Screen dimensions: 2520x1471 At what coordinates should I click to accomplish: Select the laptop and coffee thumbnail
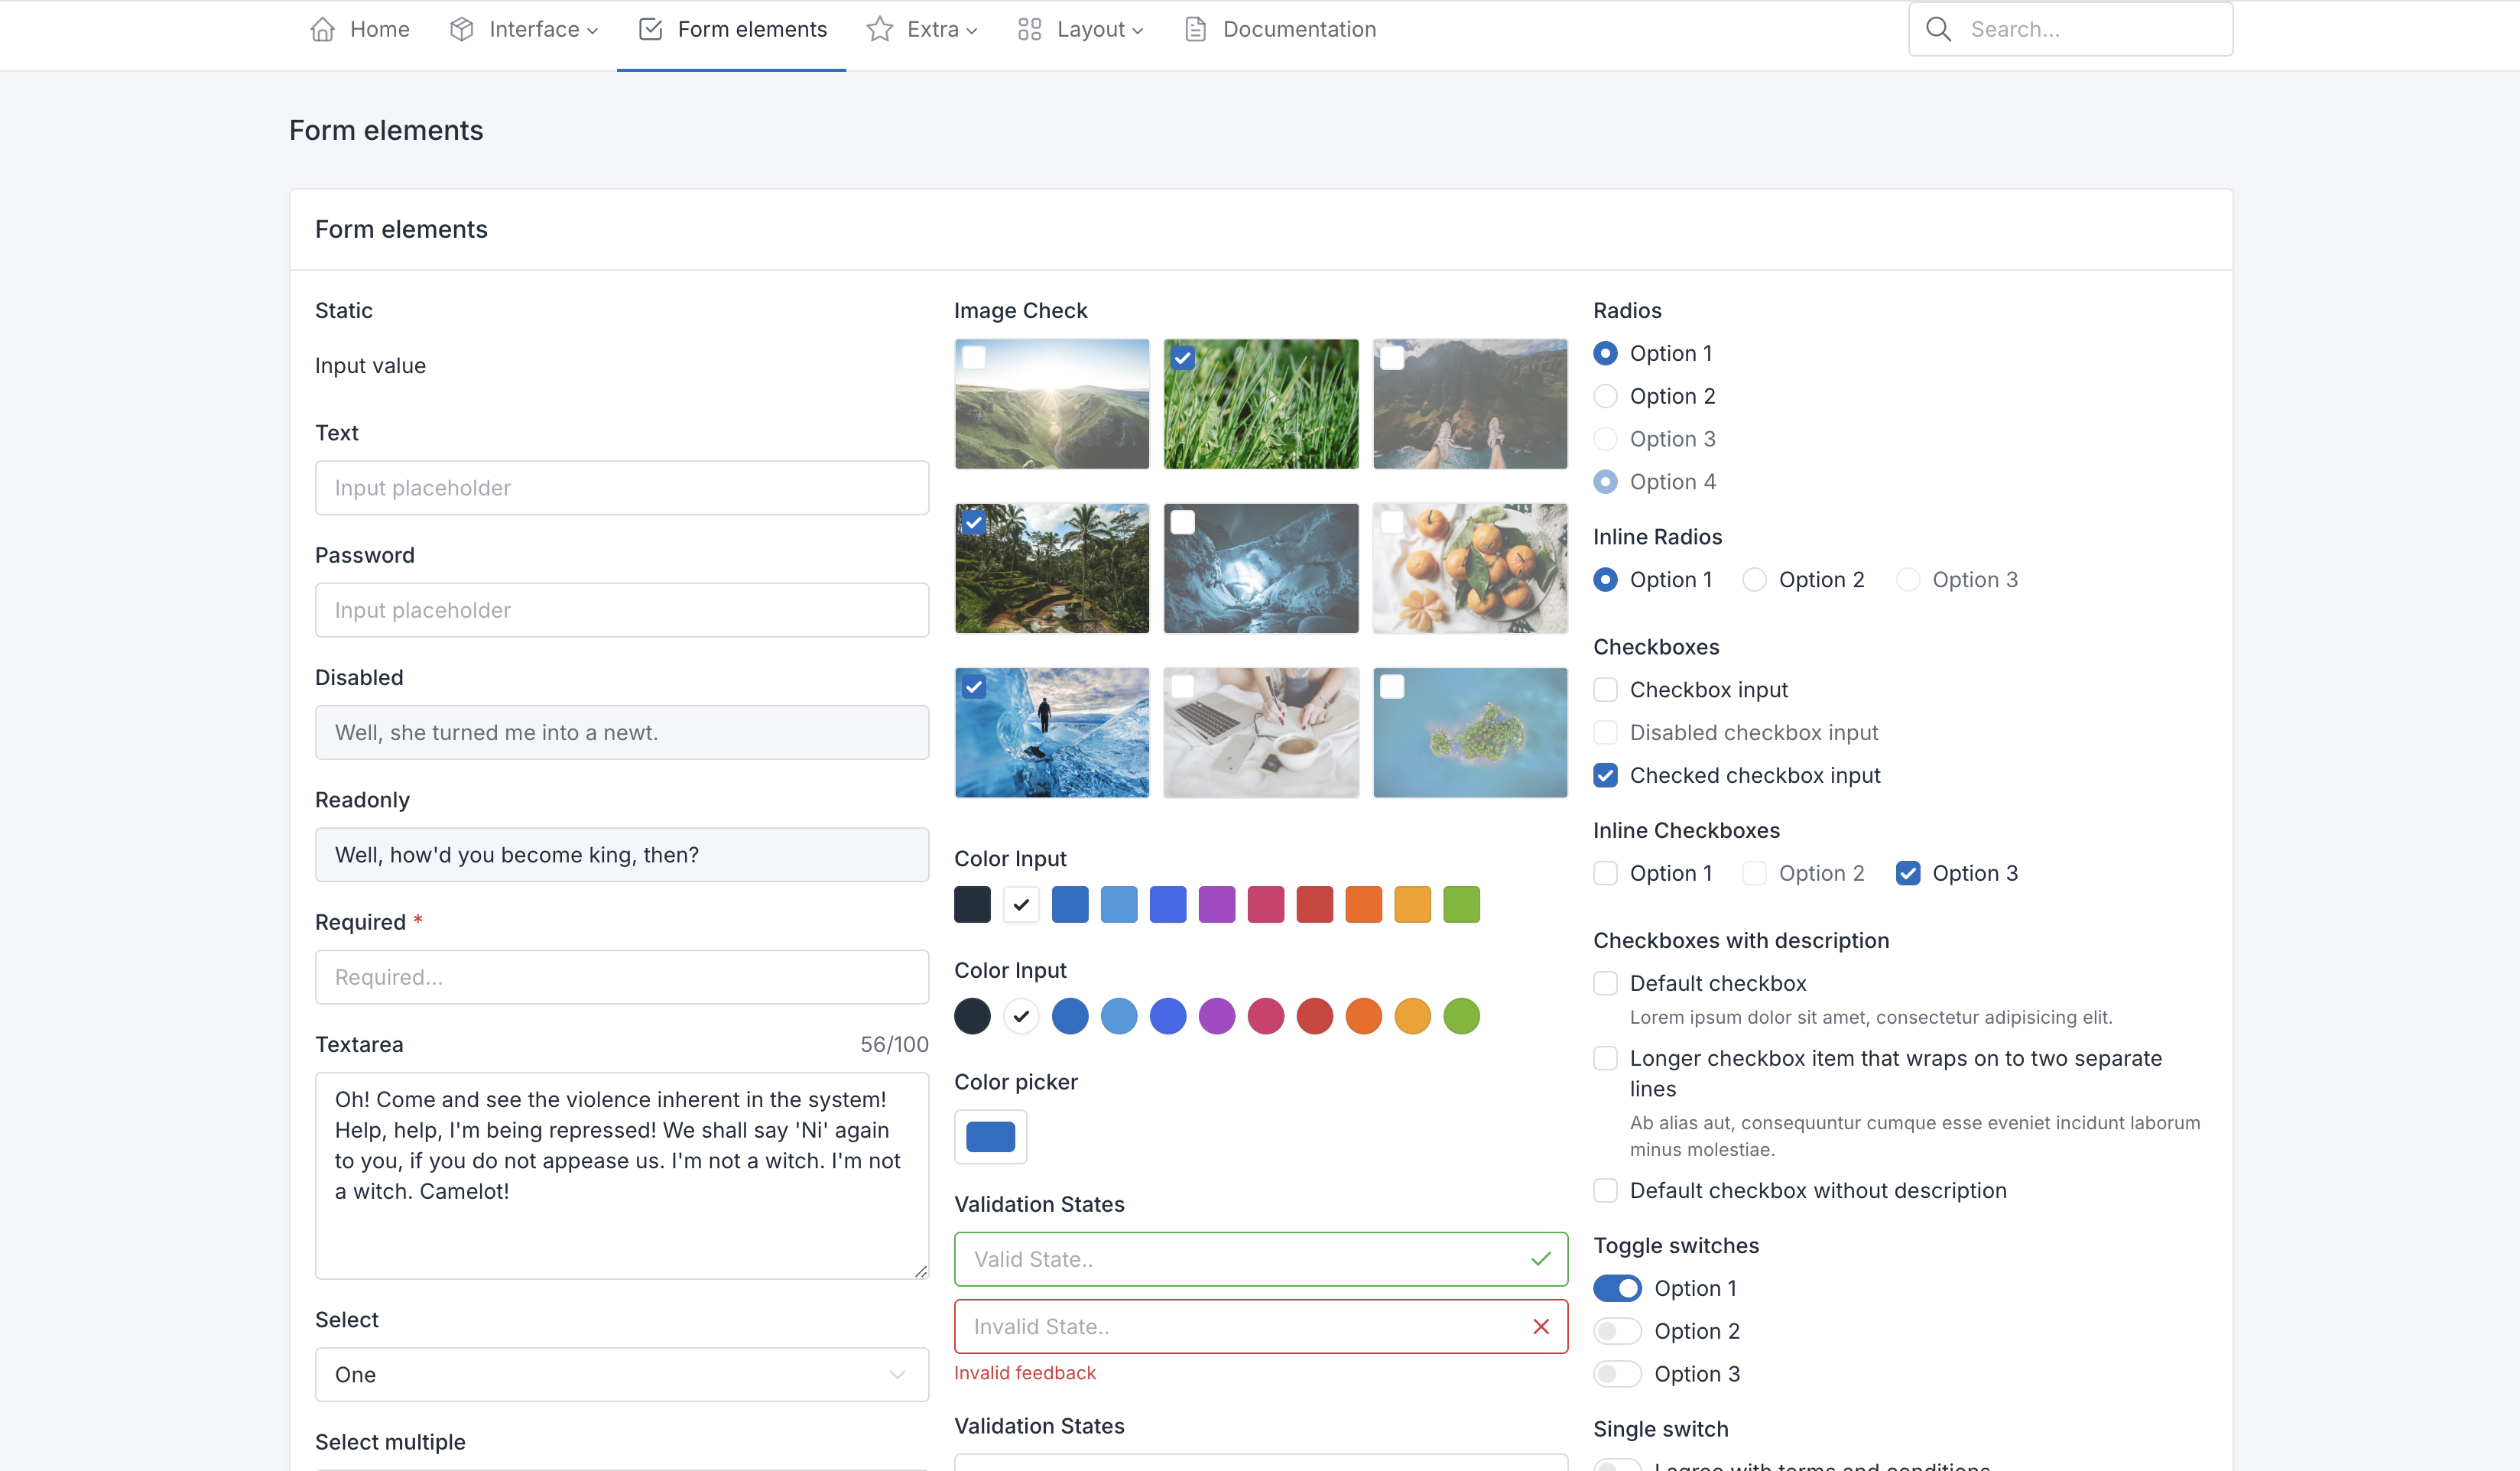coord(1261,733)
